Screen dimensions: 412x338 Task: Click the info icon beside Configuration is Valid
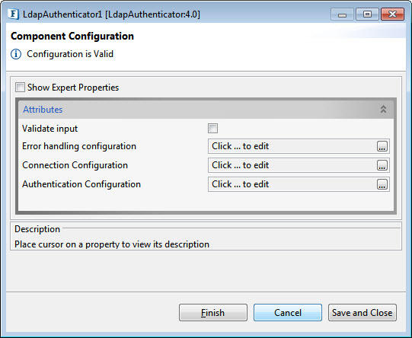click(x=16, y=54)
